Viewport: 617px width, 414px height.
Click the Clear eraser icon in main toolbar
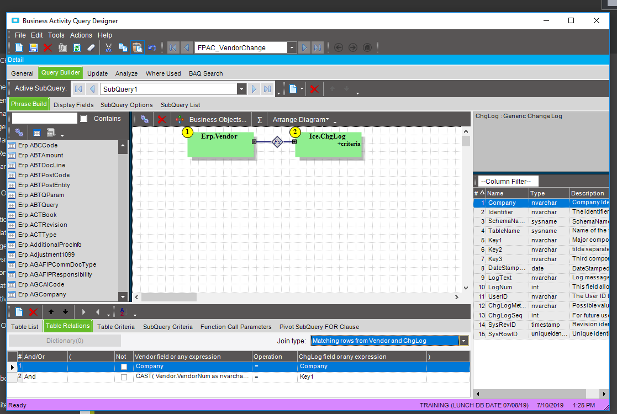coord(91,47)
